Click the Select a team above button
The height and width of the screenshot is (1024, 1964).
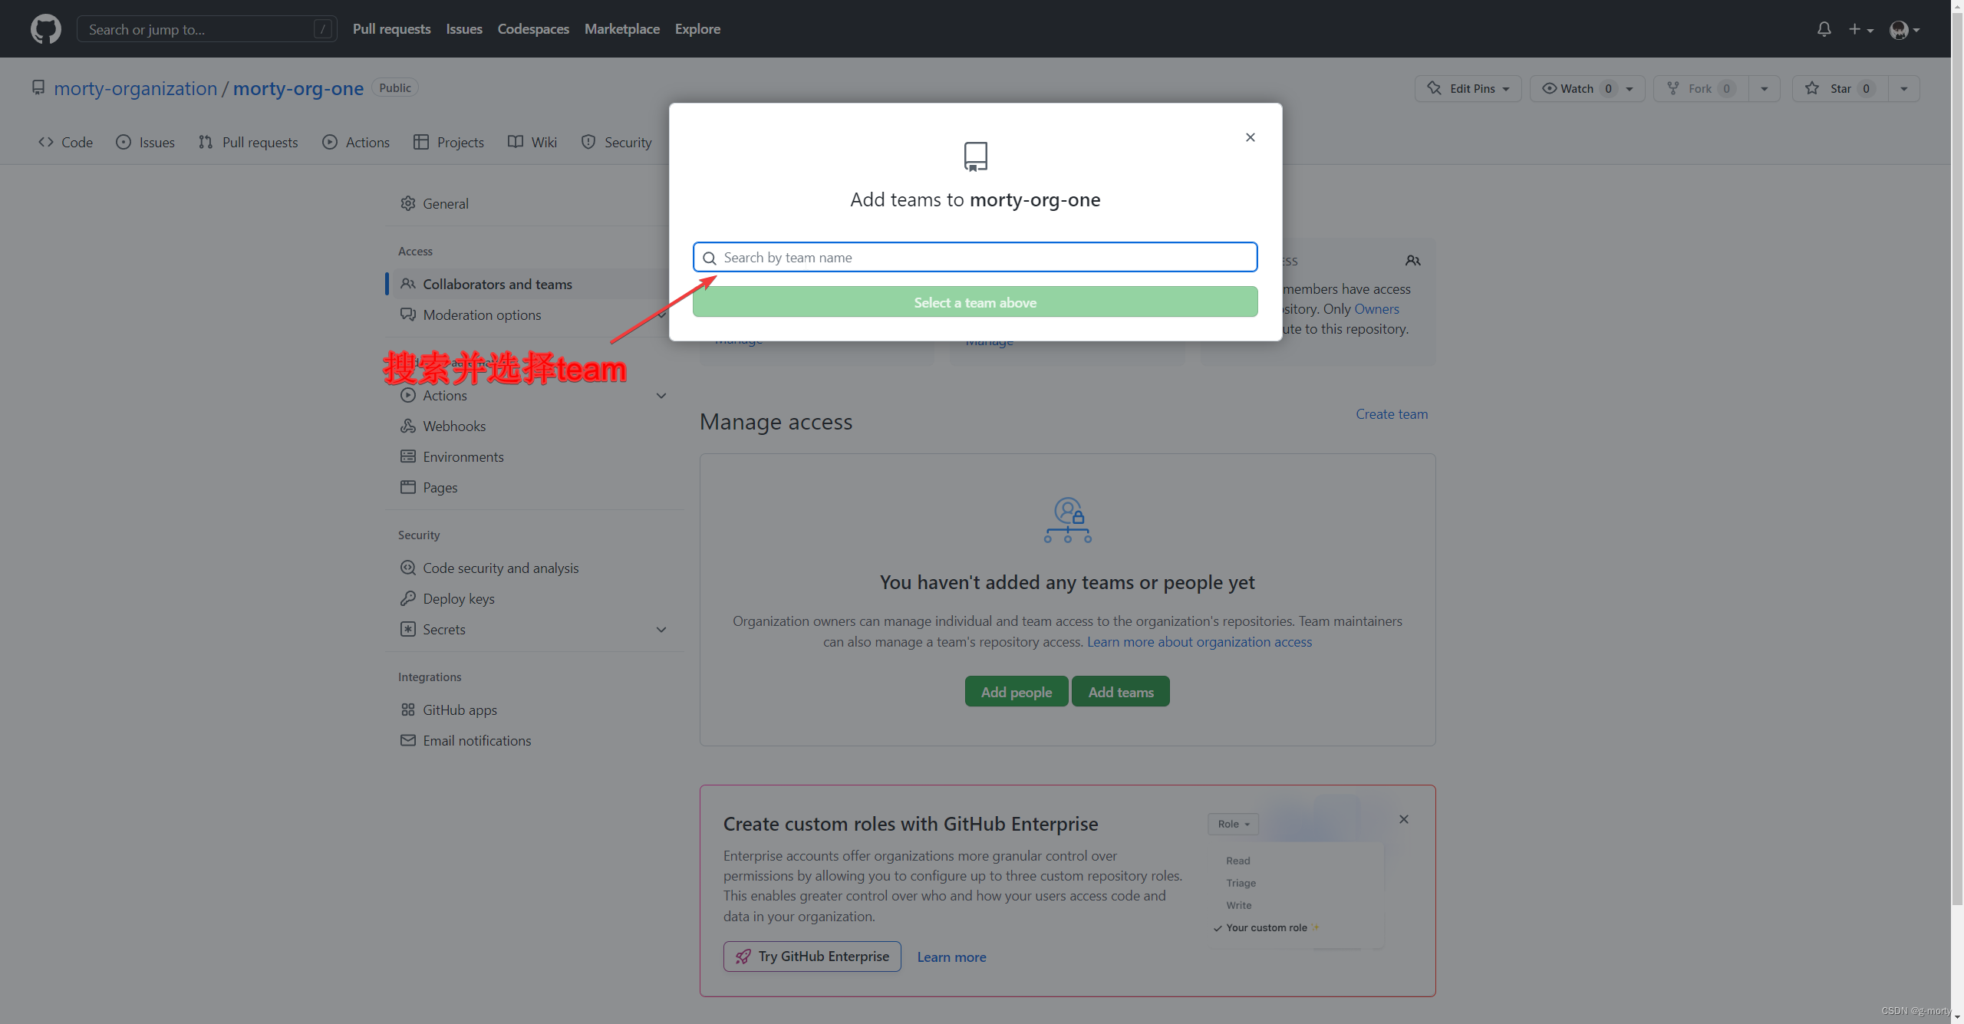(x=975, y=302)
